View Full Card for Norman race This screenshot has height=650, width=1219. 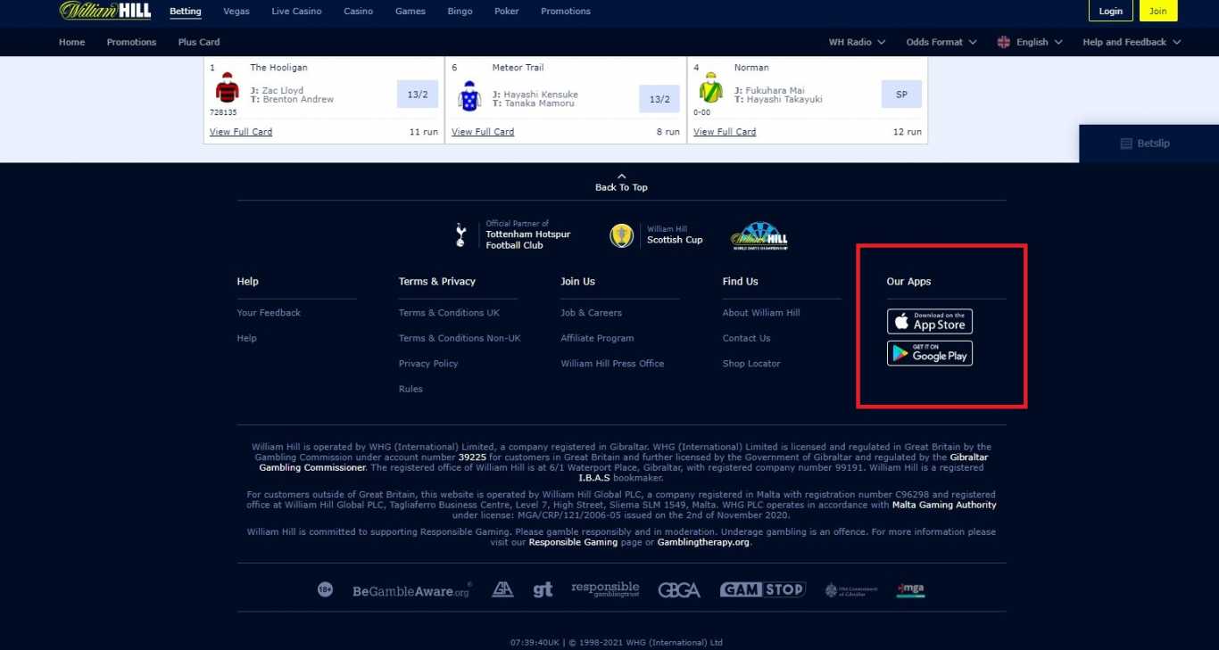725,132
